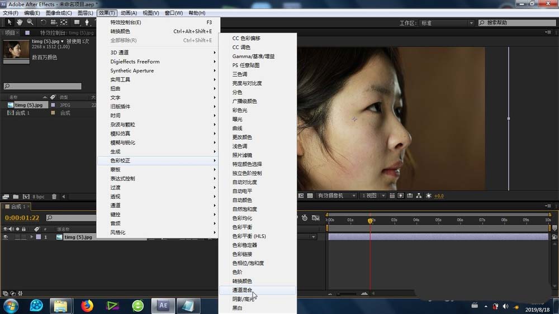Viewport: 559px width, 314px height.
Task: Create new folder in Project panel
Action: pos(16,196)
